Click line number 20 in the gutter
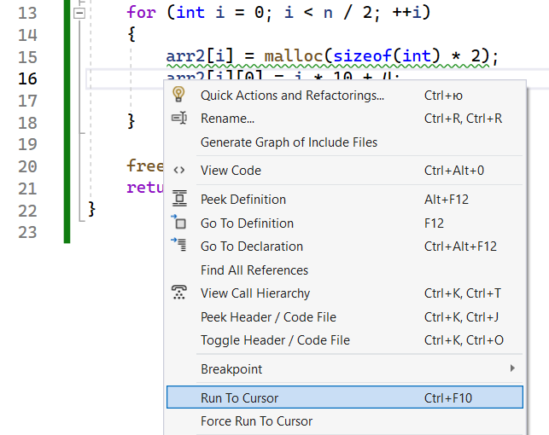The height and width of the screenshot is (435, 549). tap(27, 166)
